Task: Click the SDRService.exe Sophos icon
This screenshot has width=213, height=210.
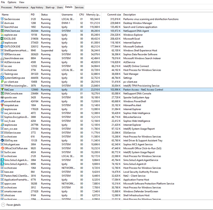Action: click(x=2, y=54)
